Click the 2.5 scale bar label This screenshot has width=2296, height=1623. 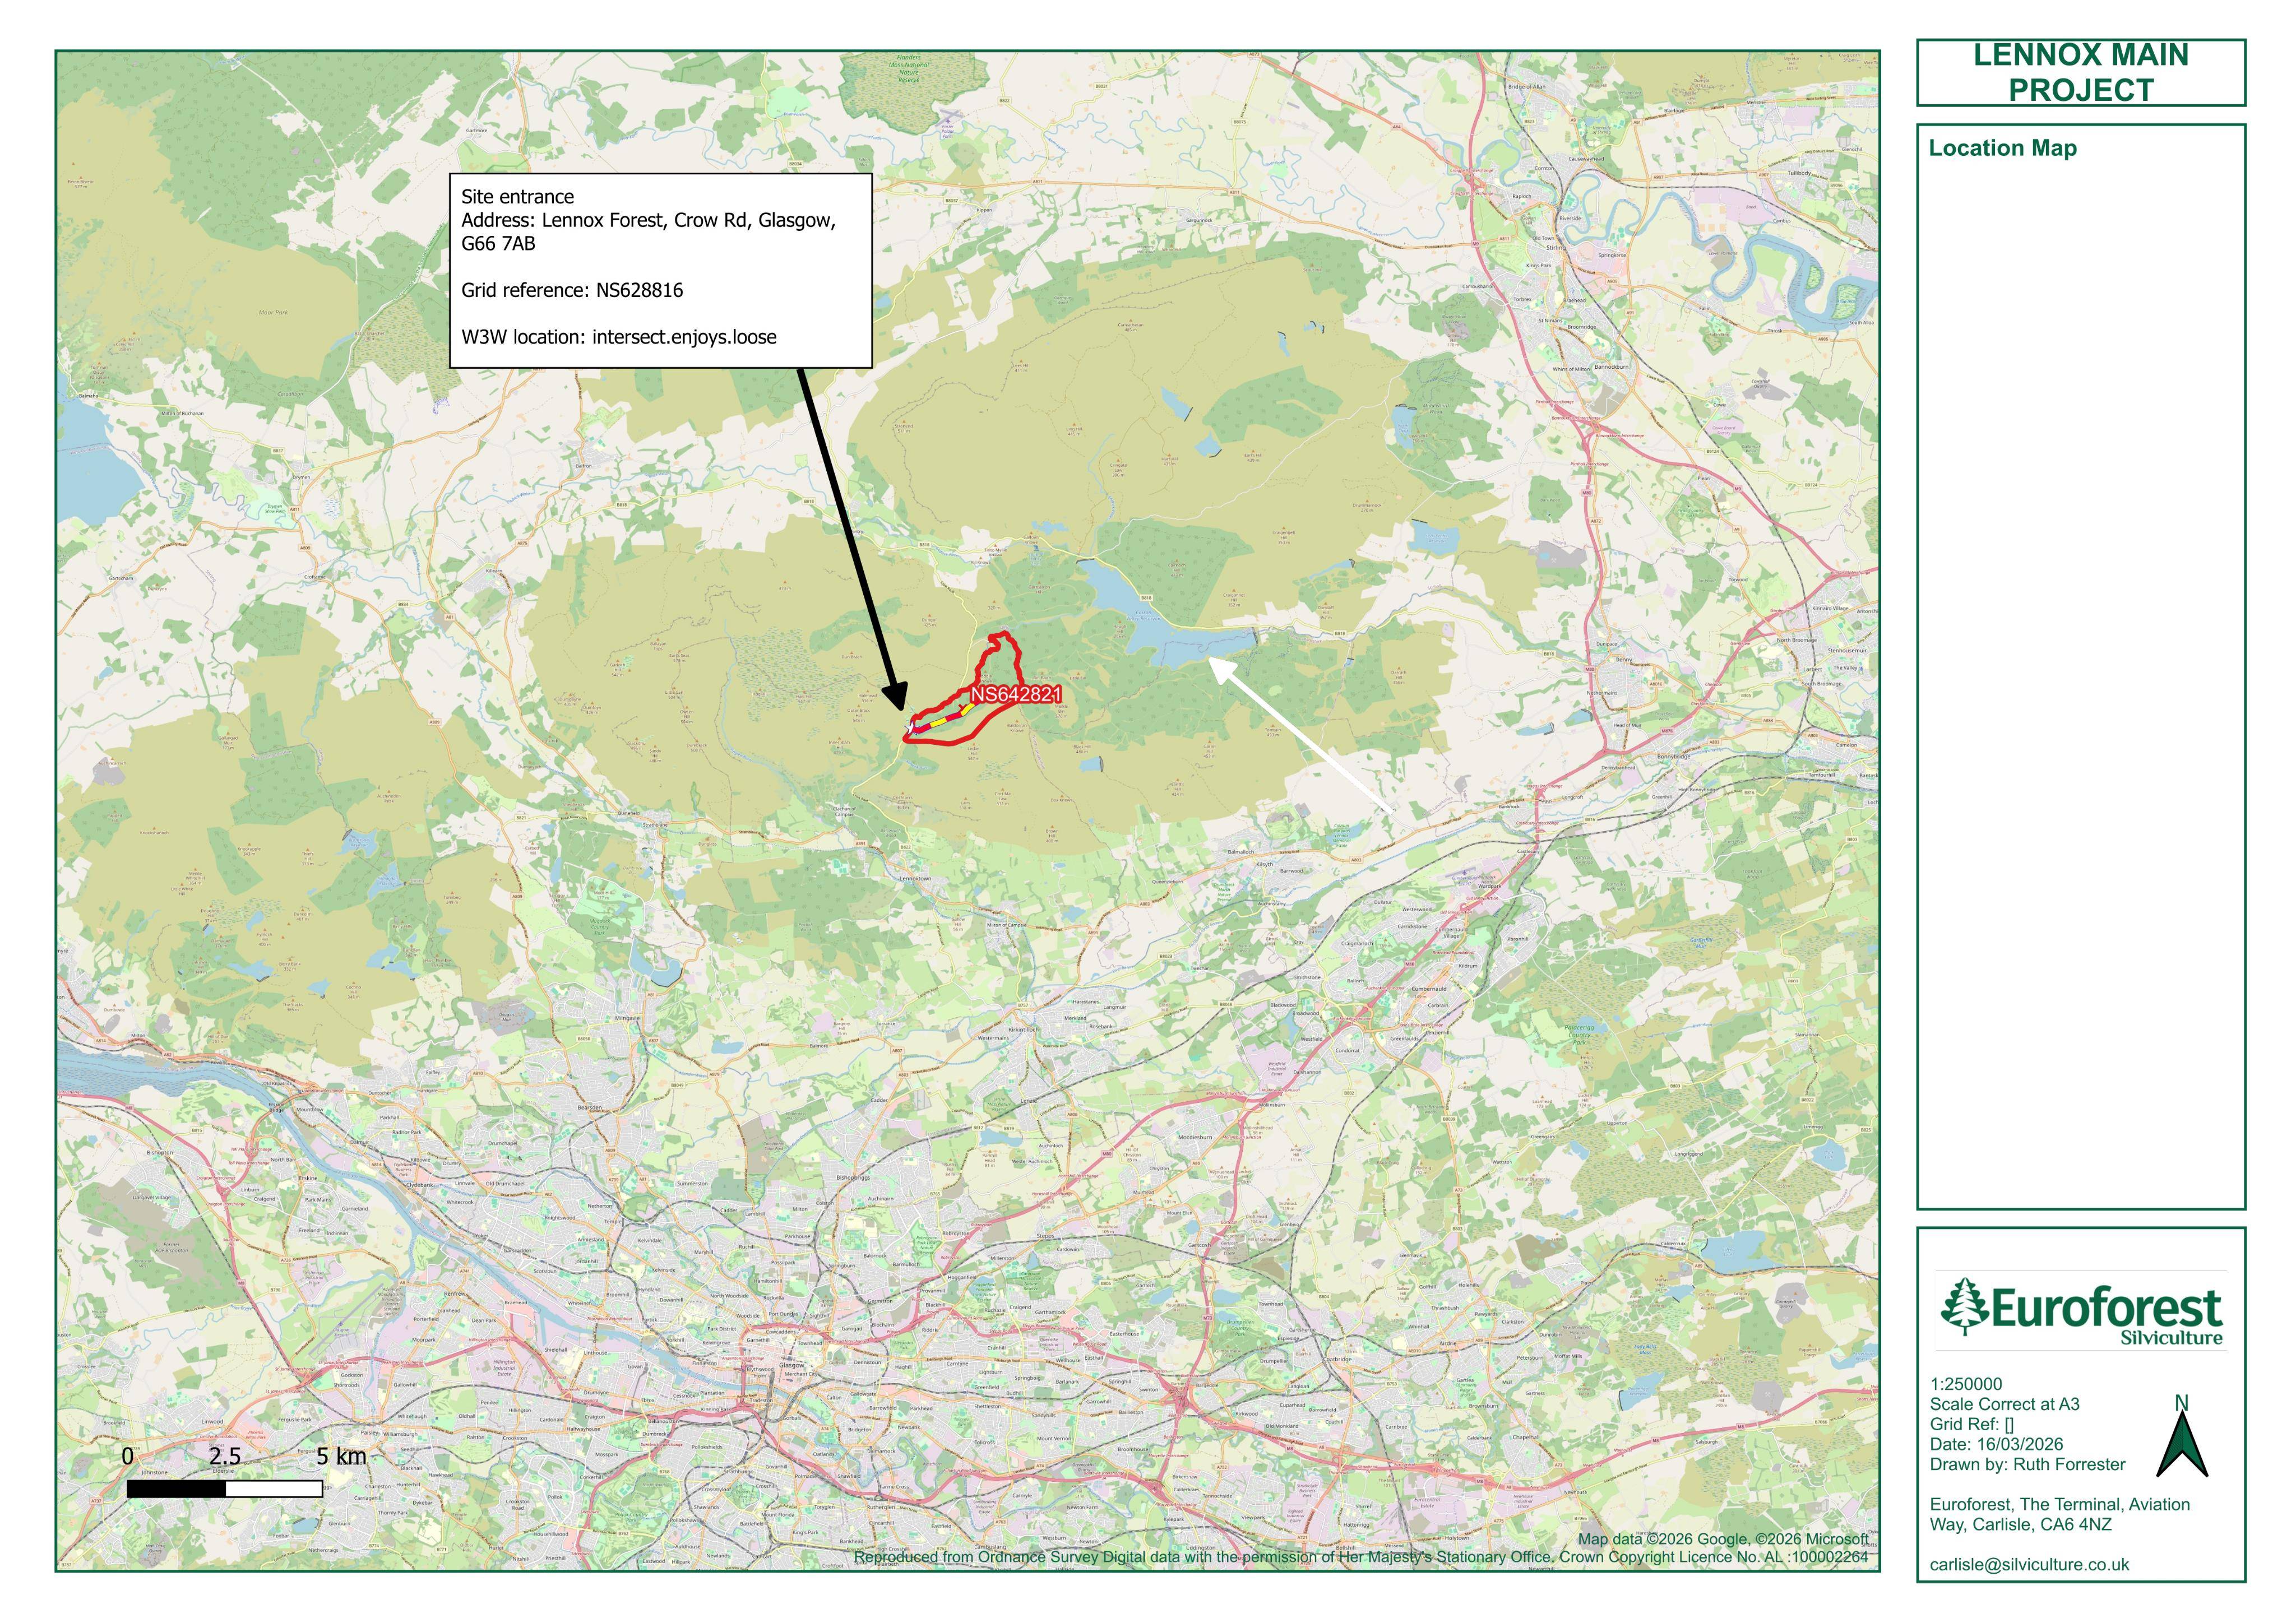click(x=225, y=1457)
